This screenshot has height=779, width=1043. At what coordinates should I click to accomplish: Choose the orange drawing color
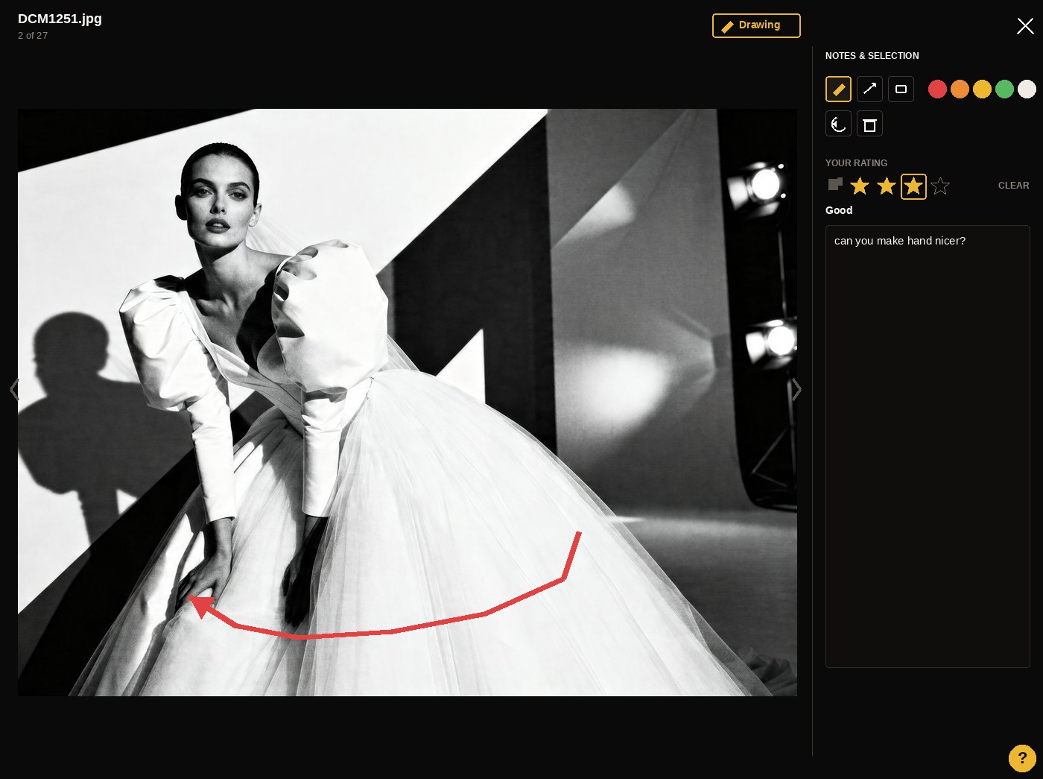click(x=960, y=89)
